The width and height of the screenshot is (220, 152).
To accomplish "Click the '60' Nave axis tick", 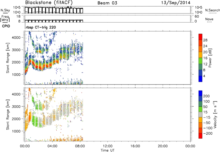I will click(197, 16).
